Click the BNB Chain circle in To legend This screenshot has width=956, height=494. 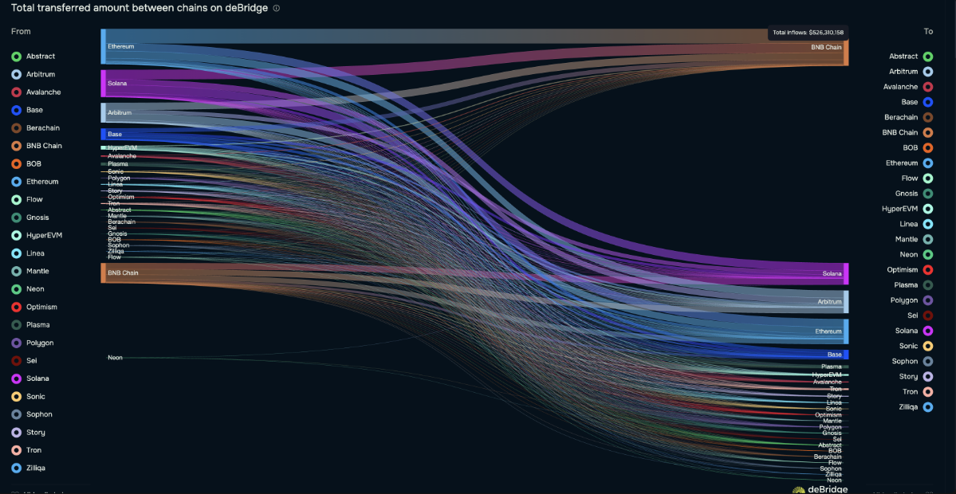pos(928,133)
